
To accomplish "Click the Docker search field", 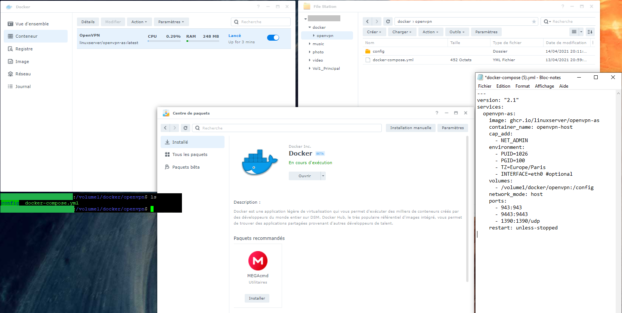I will coord(261,22).
